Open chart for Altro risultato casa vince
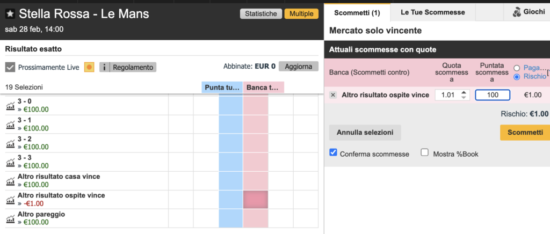 [x=11, y=181]
